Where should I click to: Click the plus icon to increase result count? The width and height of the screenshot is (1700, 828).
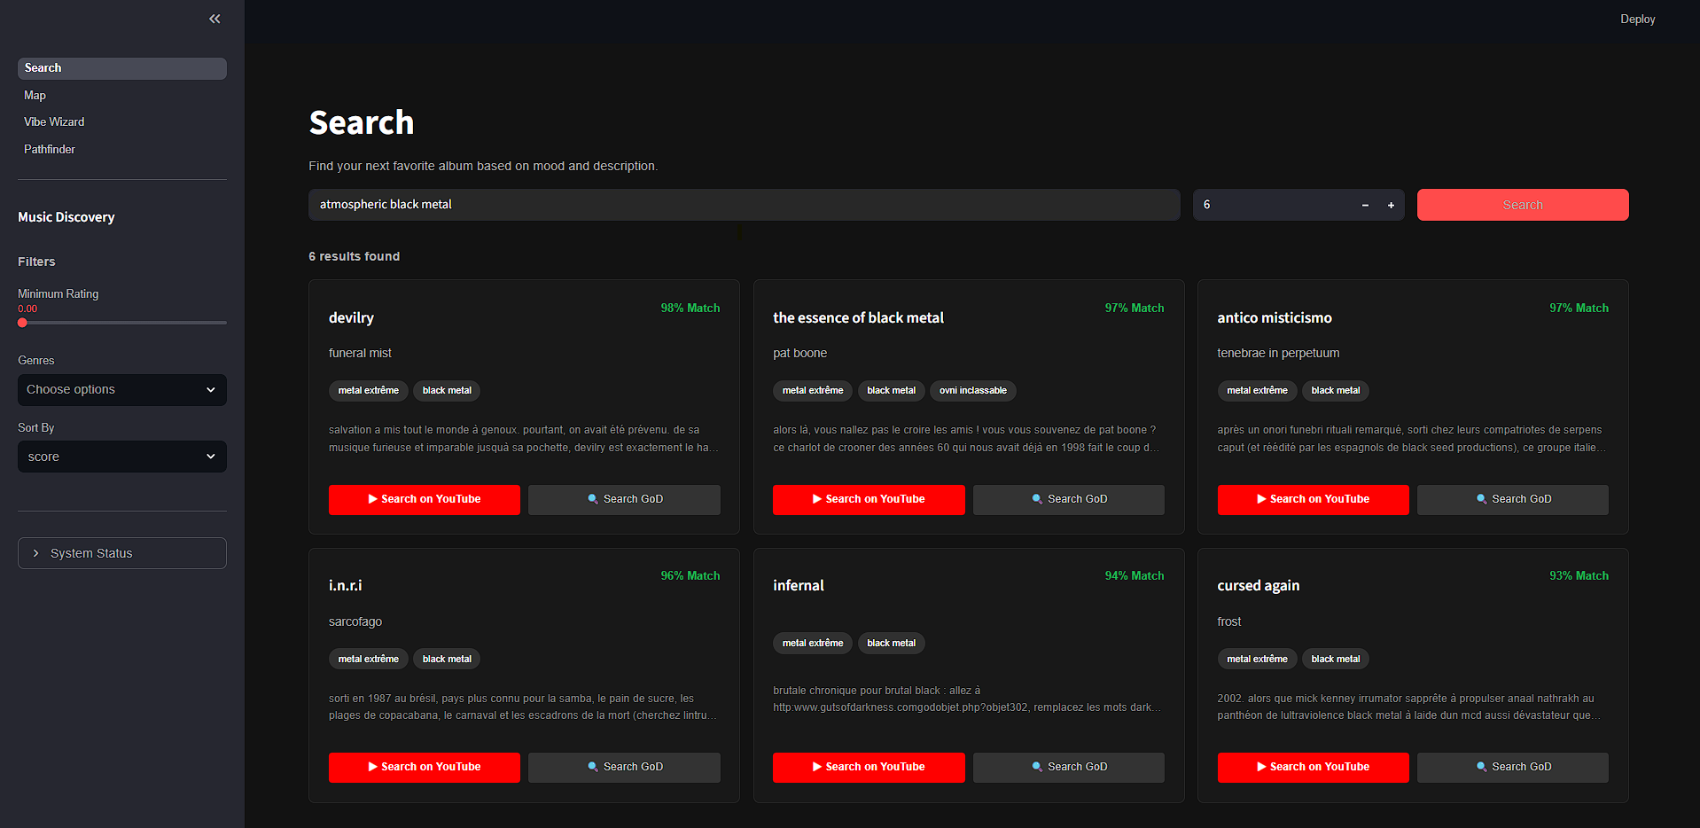coord(1391,205)
